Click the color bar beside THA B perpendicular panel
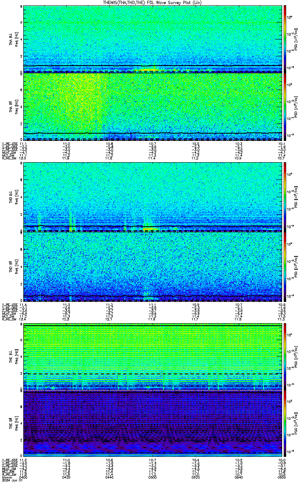The height and width of the screenshot is (483, 301). [285, 39]
